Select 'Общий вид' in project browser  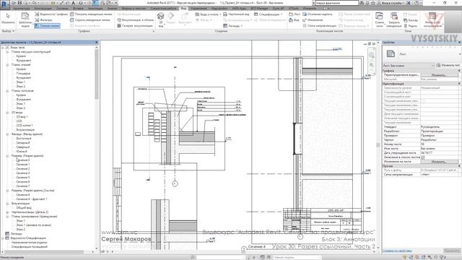point(24,208)
